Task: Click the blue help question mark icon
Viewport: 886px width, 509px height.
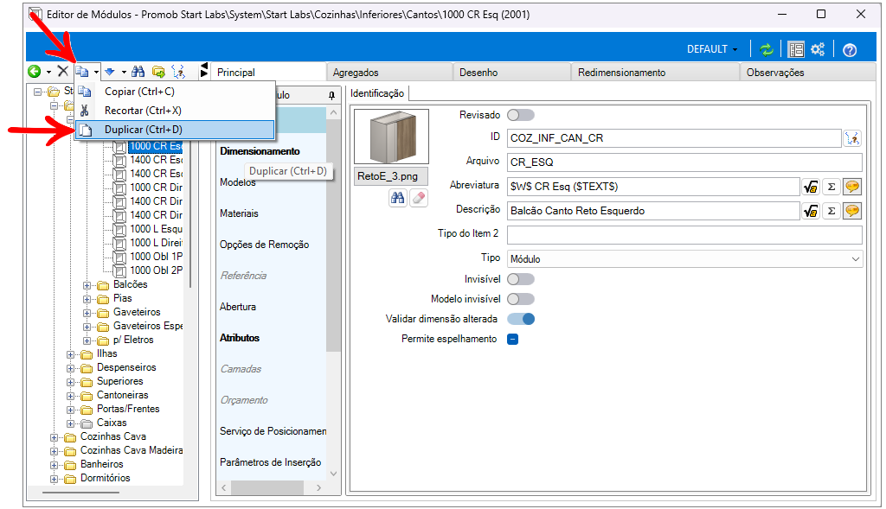Action: (x=850, y=49)
